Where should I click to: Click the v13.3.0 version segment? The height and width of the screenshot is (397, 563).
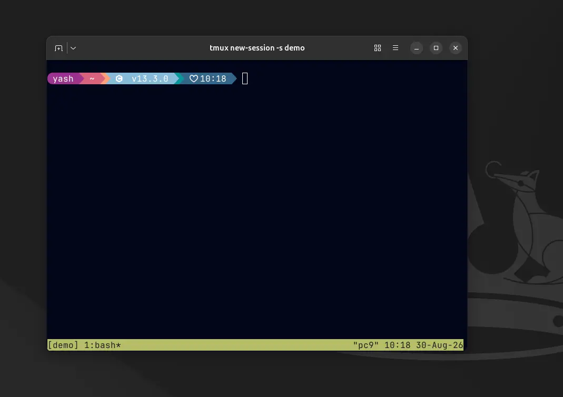tap(150, 78)
